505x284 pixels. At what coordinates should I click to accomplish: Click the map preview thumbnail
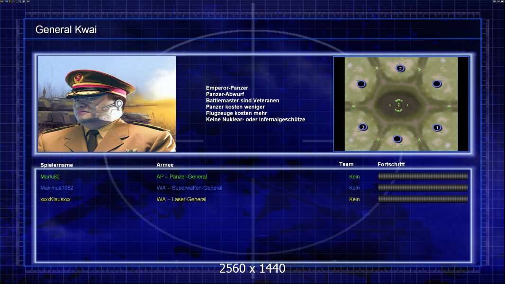[x=401, y=104]
